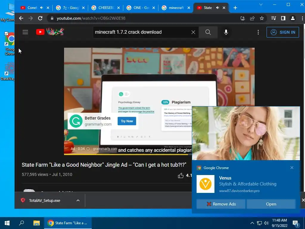Click the Venus yellow logo thumbnail
Viewport: 305px width, 229px height.
(206, 184)
